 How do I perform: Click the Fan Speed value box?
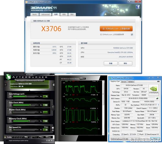pyautogui.click(x=45, y=130)
